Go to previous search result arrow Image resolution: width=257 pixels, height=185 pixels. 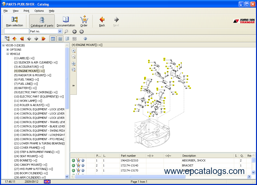click(74, 31)
